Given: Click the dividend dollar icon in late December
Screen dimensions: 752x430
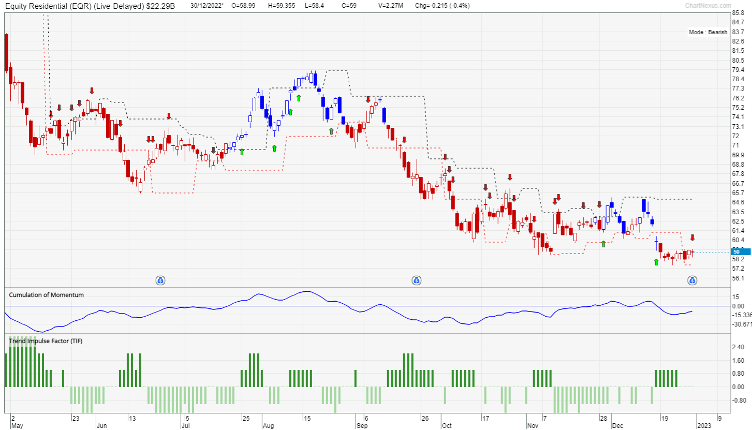Looking at the screenshot, I should [x=692, y=280].
